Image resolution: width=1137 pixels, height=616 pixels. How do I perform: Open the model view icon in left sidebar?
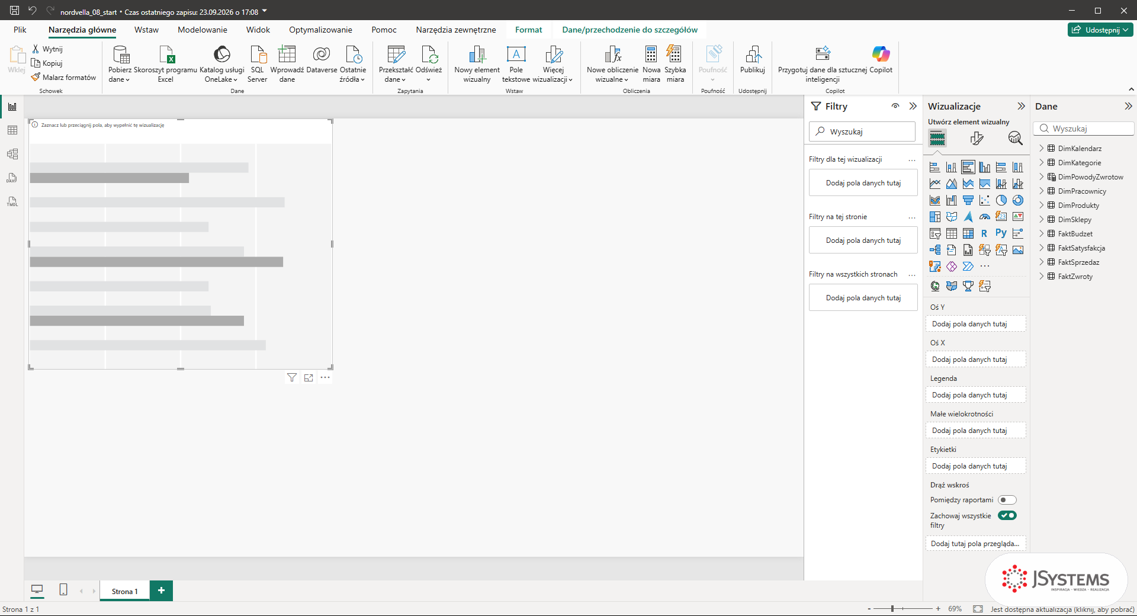[12, 154]
